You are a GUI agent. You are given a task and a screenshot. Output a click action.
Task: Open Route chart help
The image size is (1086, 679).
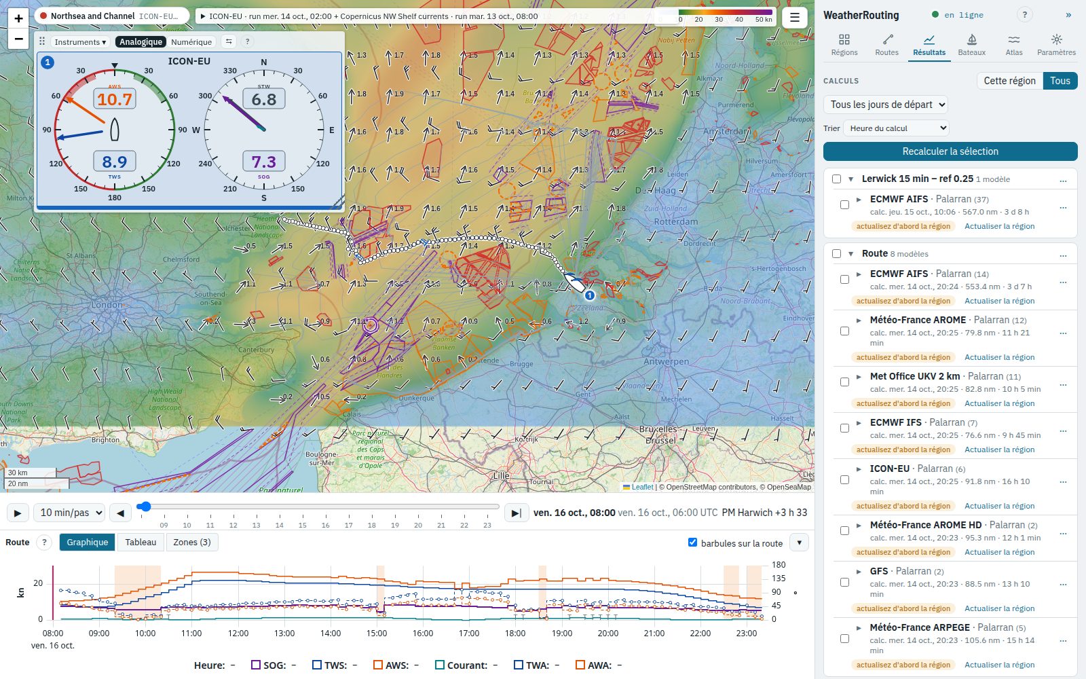(x=44, y=542)
